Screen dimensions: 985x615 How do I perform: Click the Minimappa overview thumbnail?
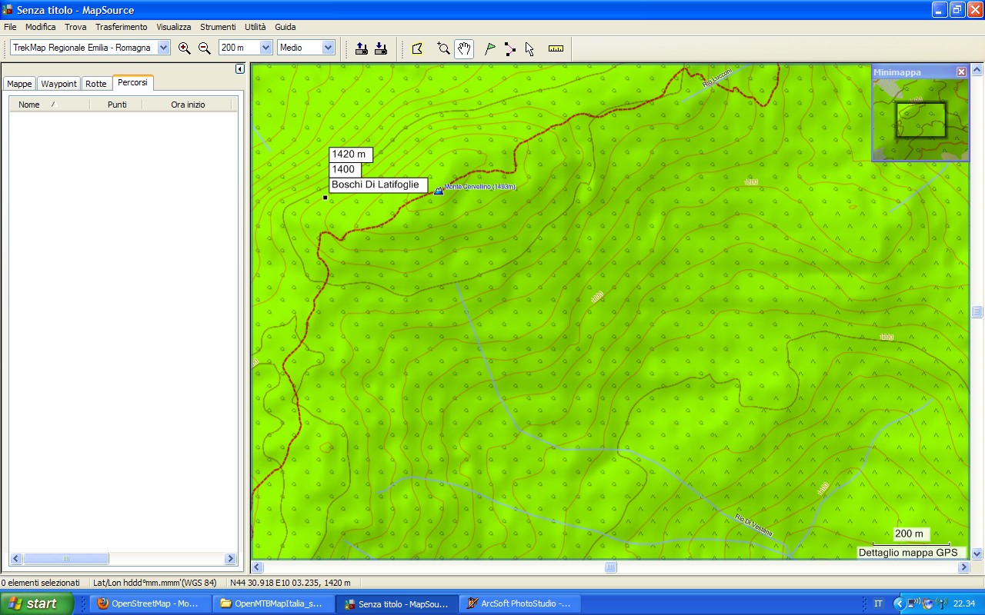click(920, 120)
